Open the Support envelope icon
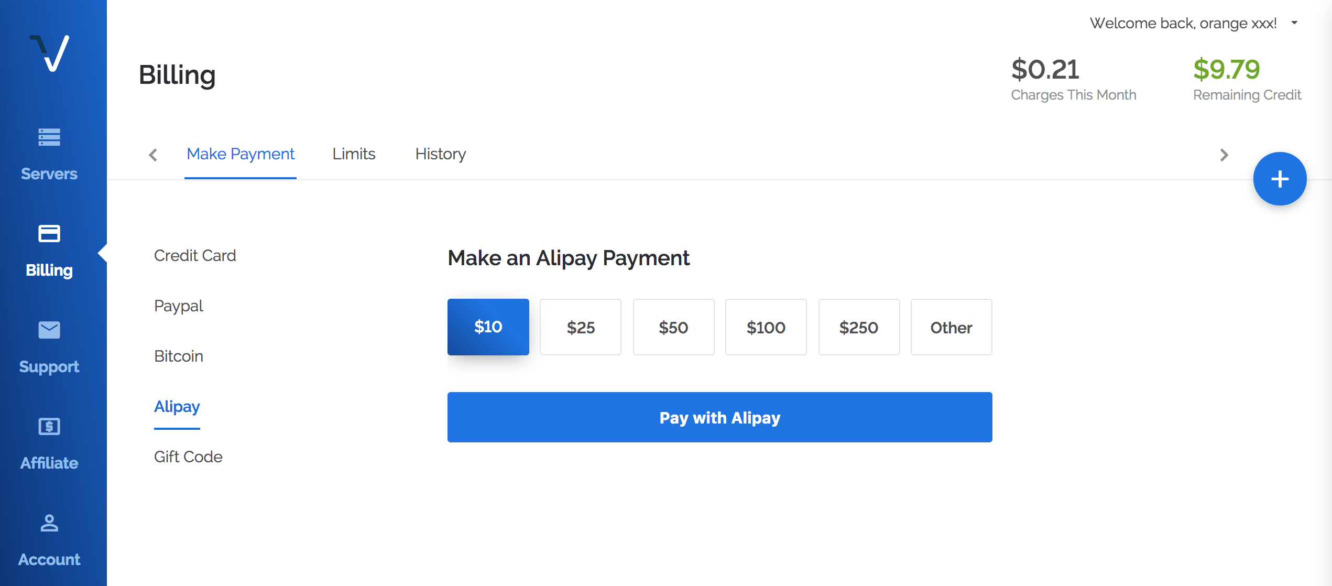 click(49, 330)
